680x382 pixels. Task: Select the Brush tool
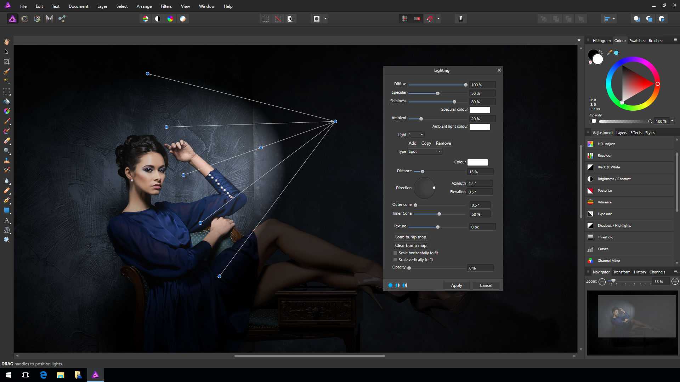tap(6, 121)
